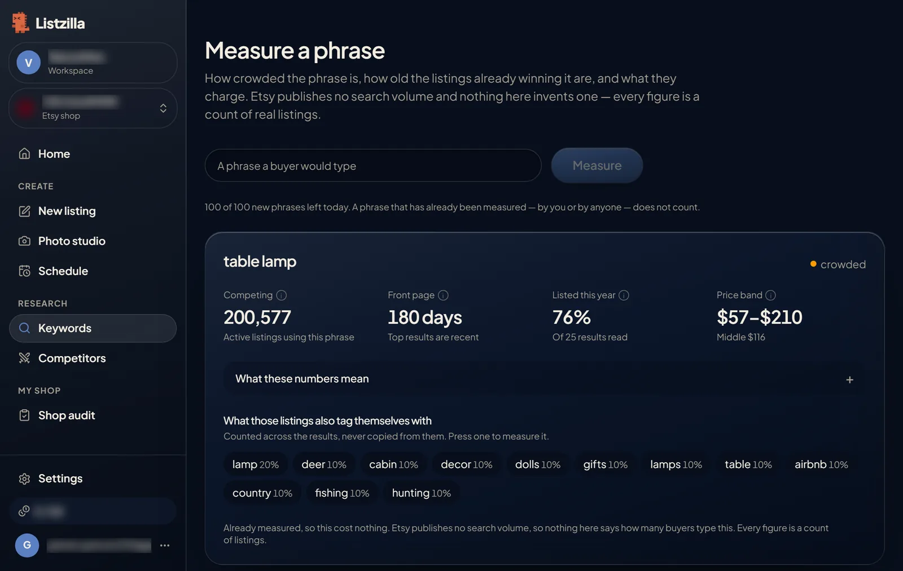Measure the deer tag

(324, 464)
